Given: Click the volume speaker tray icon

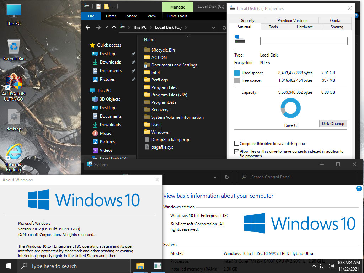Looking at the screenshot, I should click(331, 266).
